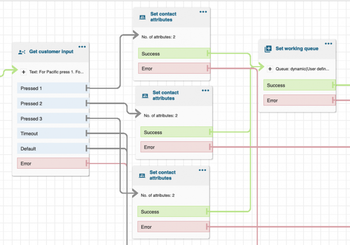The height and width of the screenshot is (245, 350).
Task: Click the Set working queue block icon
Action: pyautogui.click(x=268, y=49)
